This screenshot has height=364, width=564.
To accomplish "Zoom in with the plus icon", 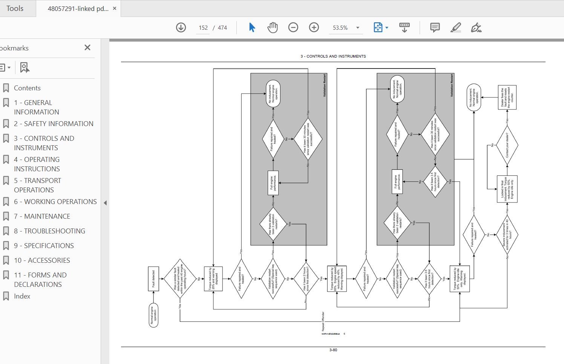I will pyautogui.click(x=314, y=27).
